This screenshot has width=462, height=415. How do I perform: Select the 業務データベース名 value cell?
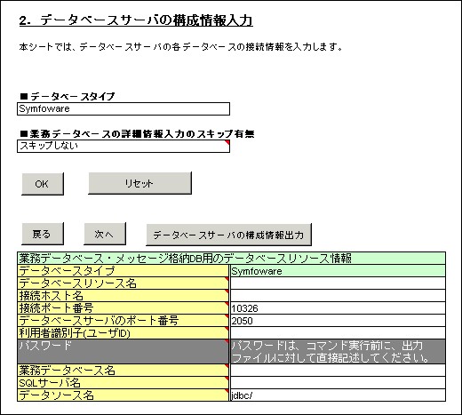pyautogui.click(x=338, y=371)
